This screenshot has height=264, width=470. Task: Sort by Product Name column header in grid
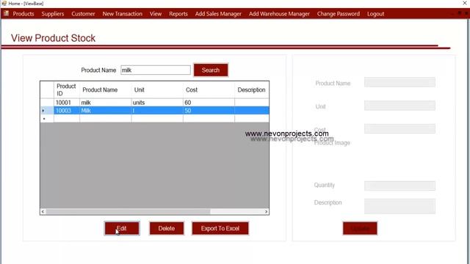(105, 89)
